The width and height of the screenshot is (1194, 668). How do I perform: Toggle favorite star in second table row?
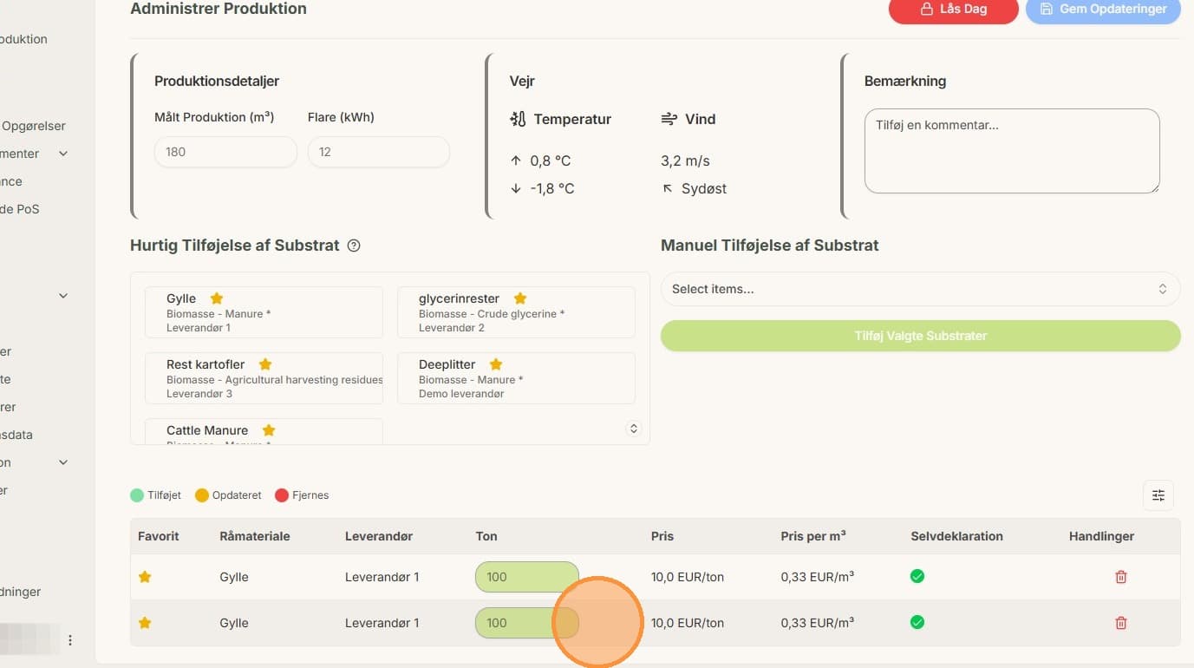click(145, 623)
